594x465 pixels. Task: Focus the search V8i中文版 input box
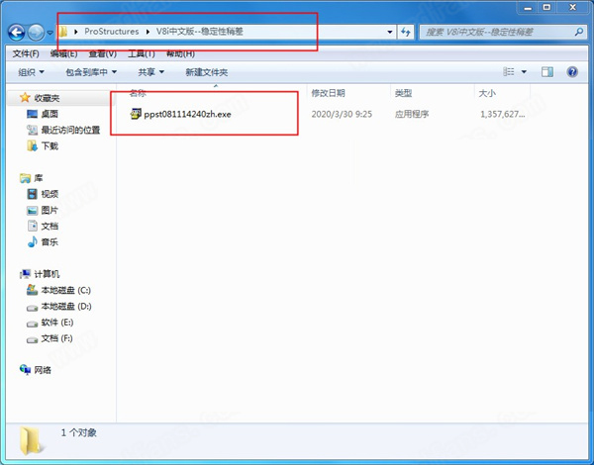pyautogui.click(x=497, y=32)
